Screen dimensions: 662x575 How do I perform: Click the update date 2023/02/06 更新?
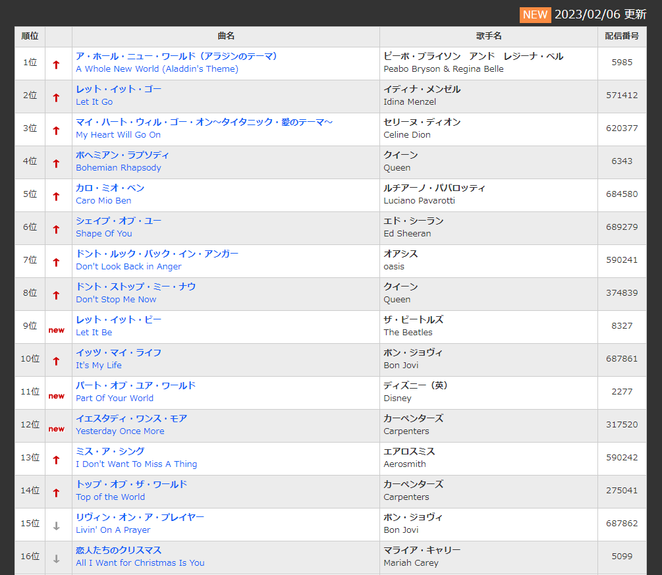pyautogui.click(x=600, y=14)
